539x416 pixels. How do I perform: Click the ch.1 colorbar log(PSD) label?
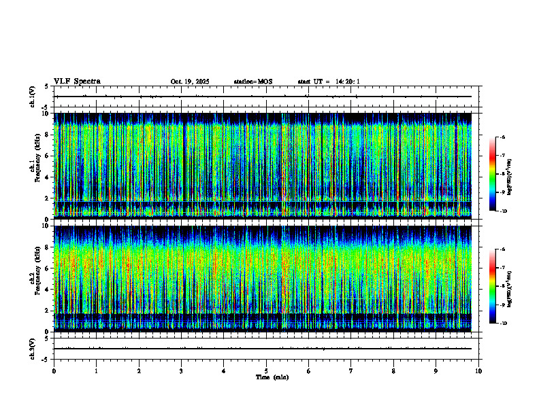tap(510, 177)
